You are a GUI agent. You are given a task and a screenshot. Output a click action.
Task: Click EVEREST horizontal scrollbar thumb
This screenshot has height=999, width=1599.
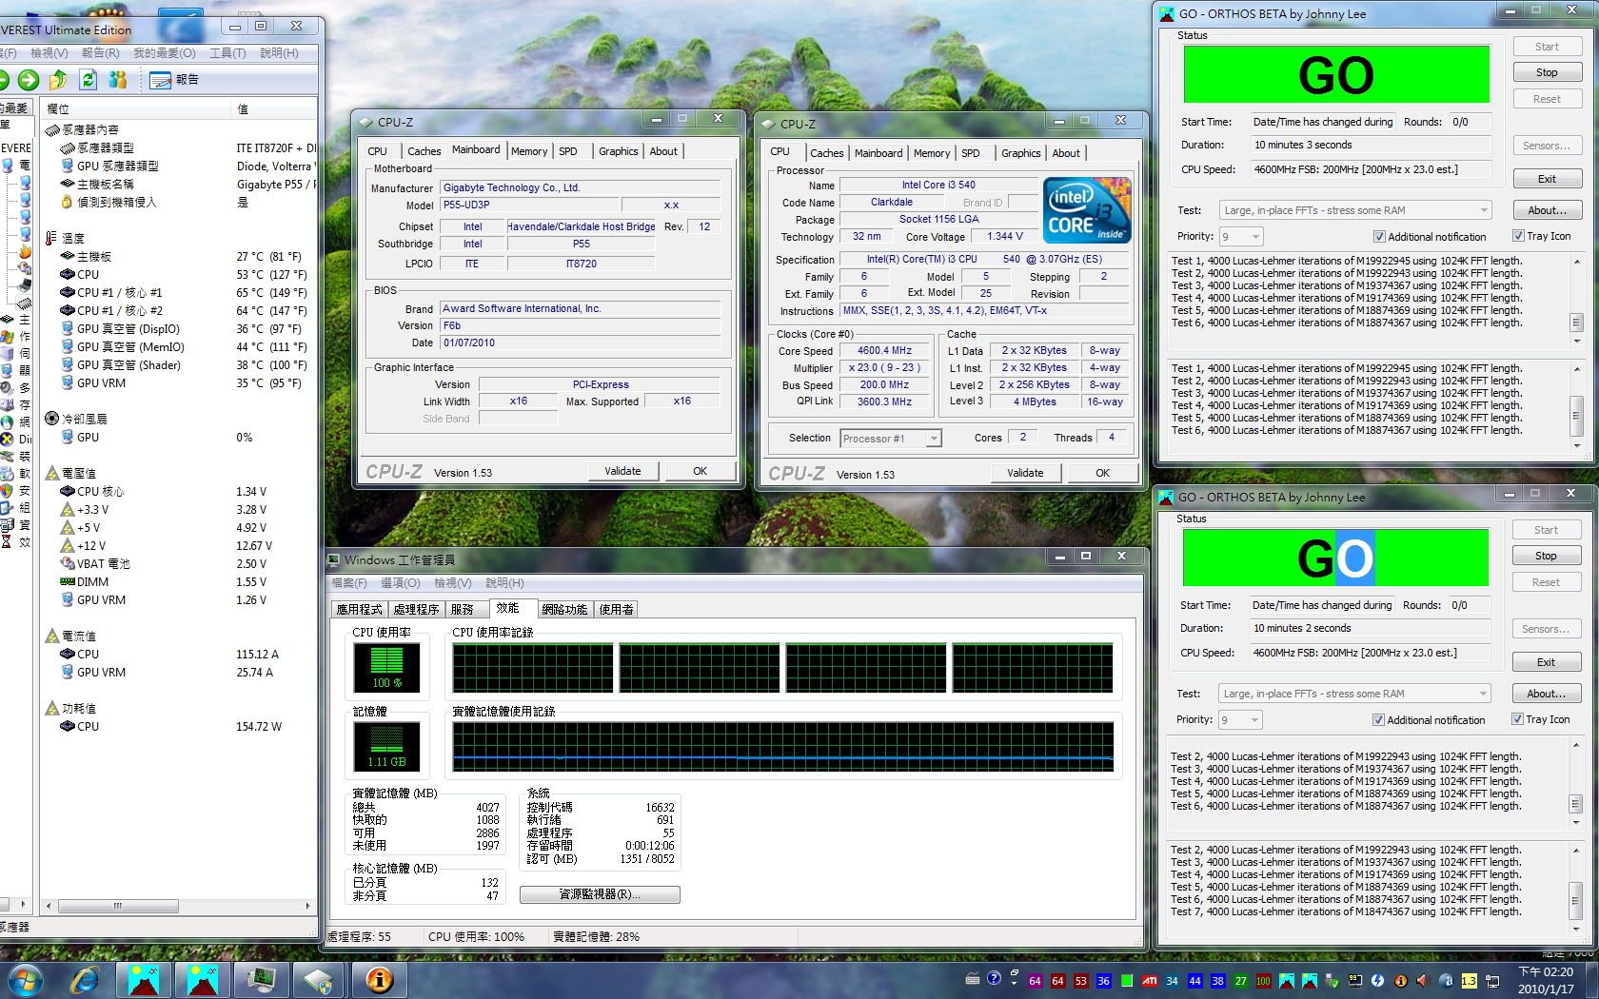118,906
